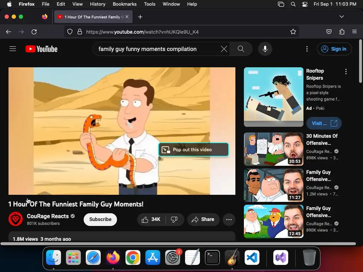Click the page vertical scrollbar
Image resolution: width=363 pixels, height=272 pixels.
[361, 61]
